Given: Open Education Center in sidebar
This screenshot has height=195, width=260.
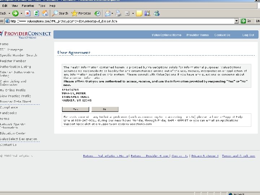Looking at the screenshot, I should coord(13,133).
